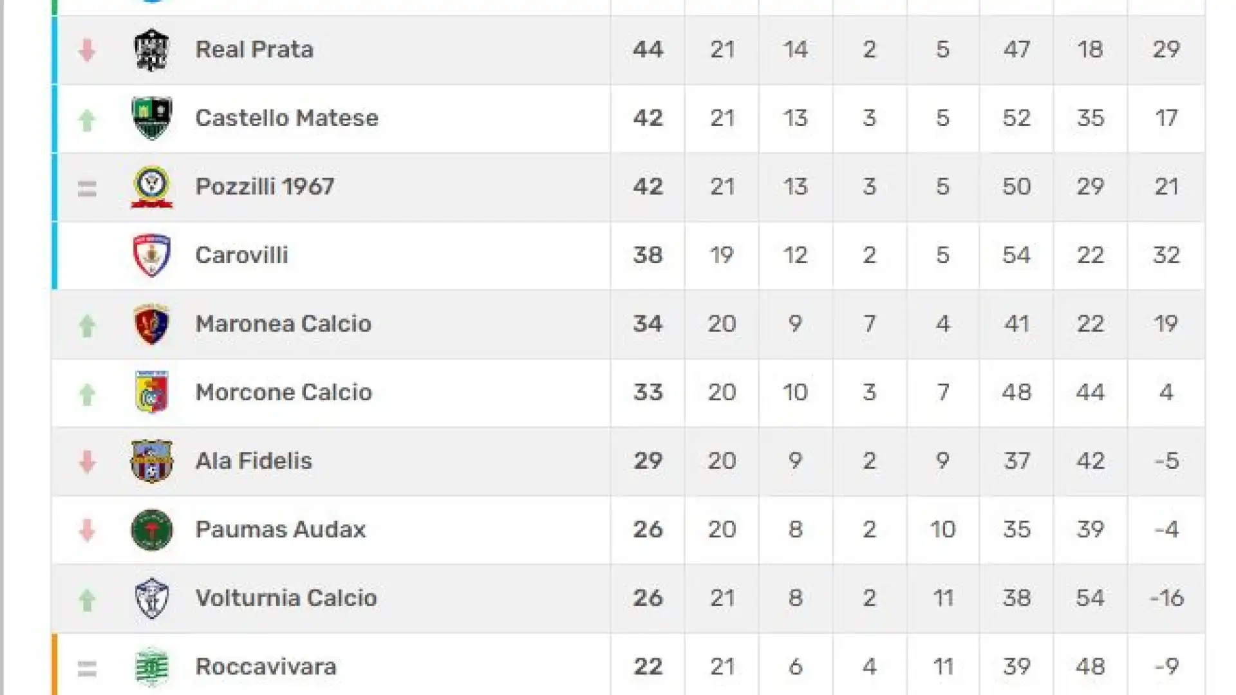Click the Roccavivara green logo
The height and width of the screenshot is (695, 1236).
[151, 667]
